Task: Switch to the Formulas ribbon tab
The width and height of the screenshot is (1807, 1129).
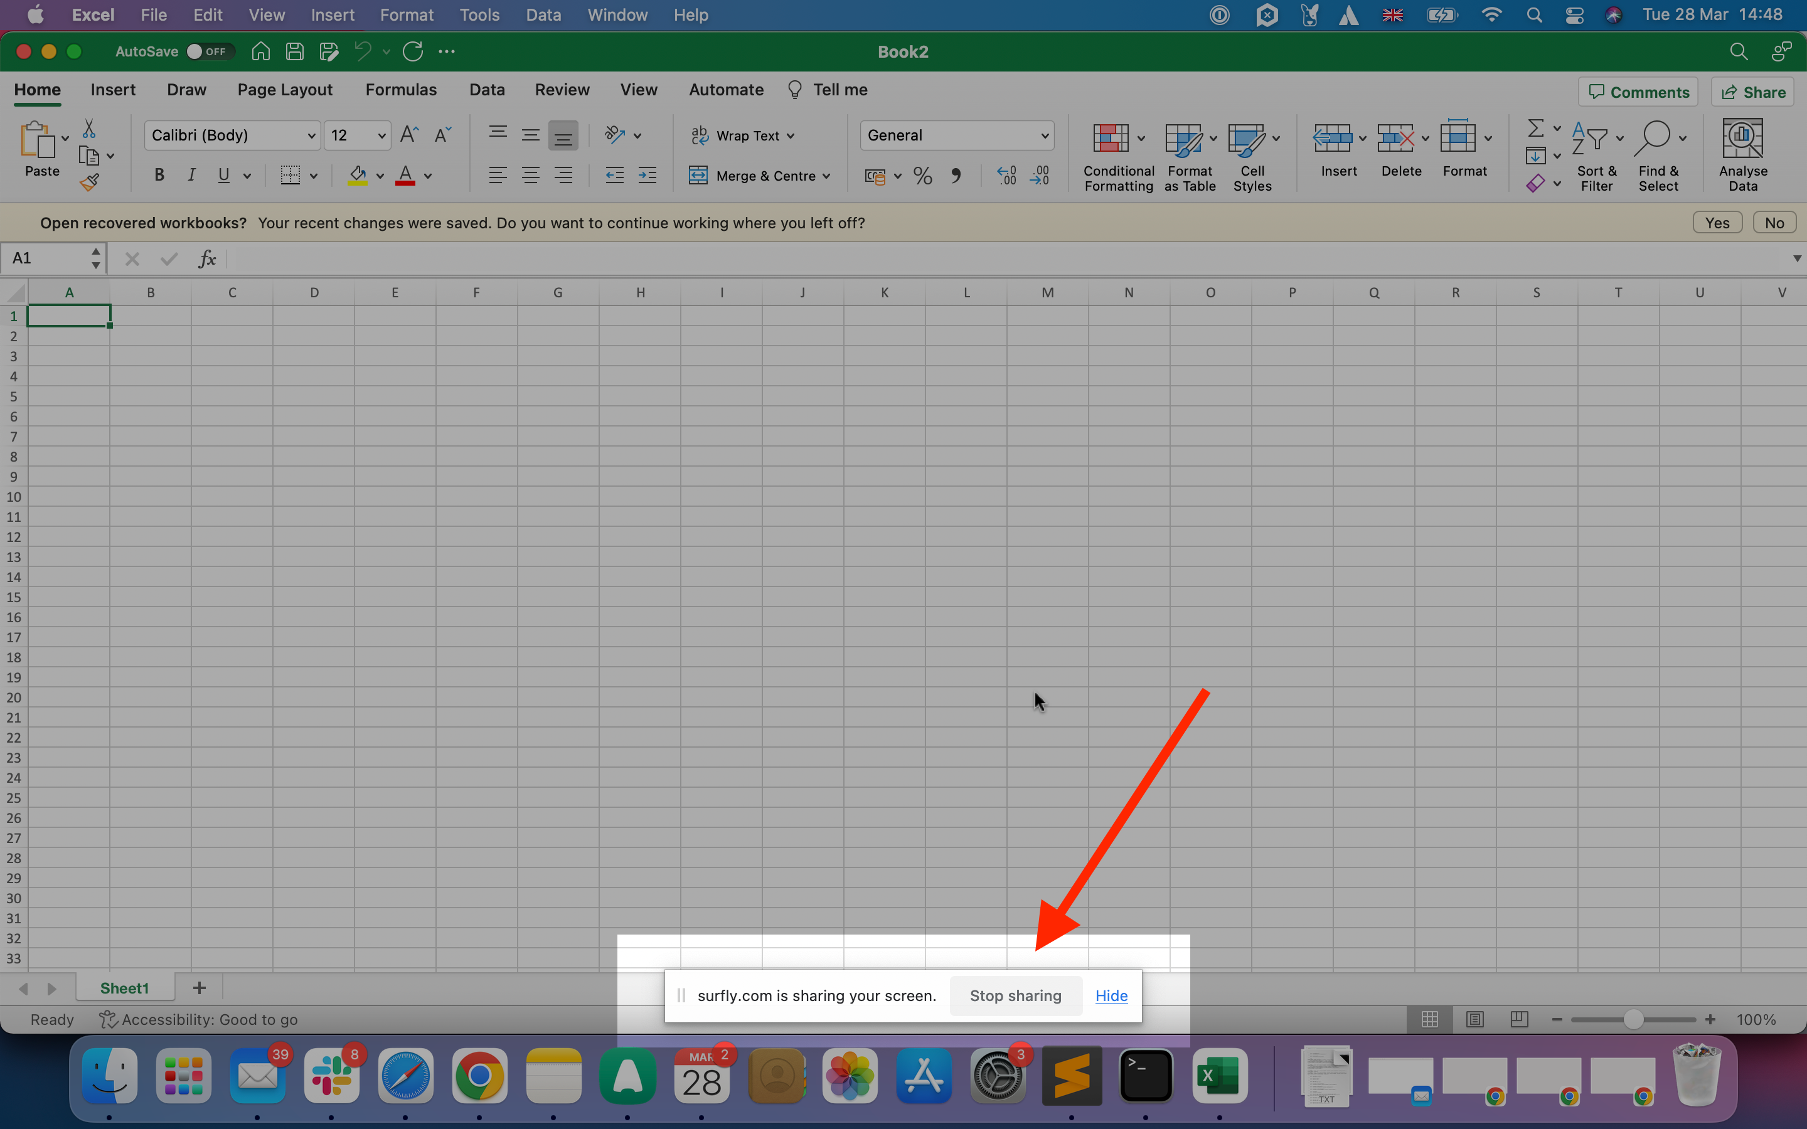Action: (400, 90)
